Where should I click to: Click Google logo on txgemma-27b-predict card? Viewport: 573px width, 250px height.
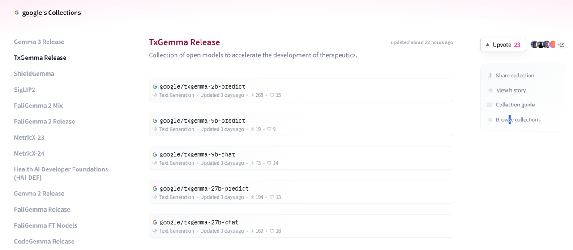point(155,189)
